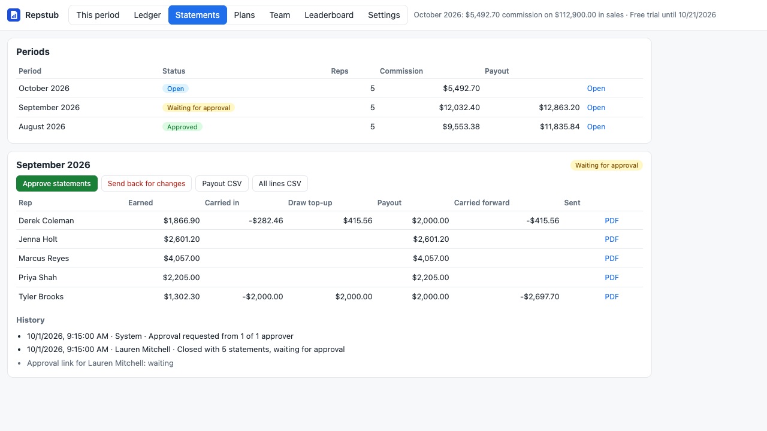Switch to the Ledger tab

pos(147,15)
